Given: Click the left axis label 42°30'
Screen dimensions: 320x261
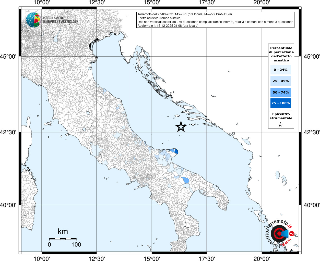Looking at the screenshot, I should [8, 132].
